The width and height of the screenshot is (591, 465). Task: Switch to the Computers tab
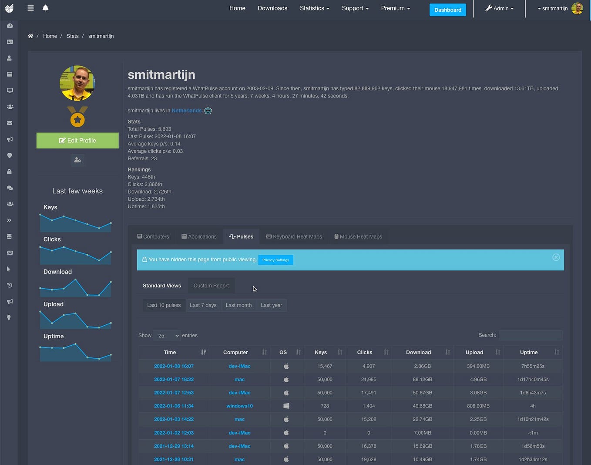pyautogui.click(x=153, y=236)
